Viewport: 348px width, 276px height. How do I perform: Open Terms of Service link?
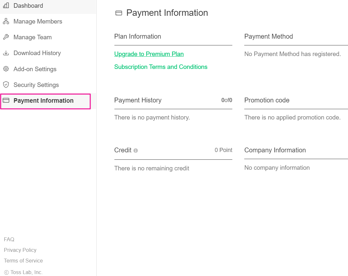tap(23, 261)
